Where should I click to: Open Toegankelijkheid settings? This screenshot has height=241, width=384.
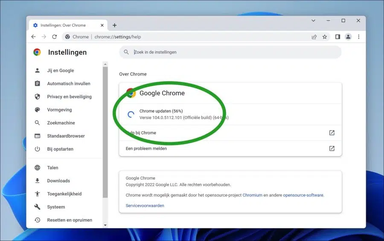65,194
